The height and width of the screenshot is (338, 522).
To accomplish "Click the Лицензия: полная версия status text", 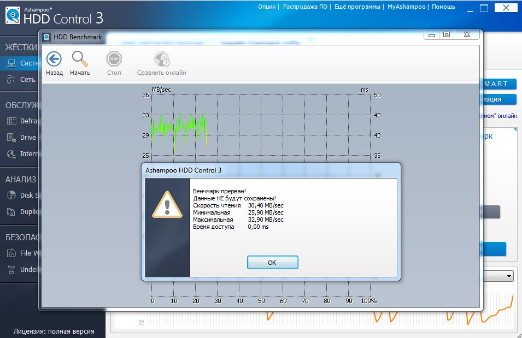I will point(54,331).
